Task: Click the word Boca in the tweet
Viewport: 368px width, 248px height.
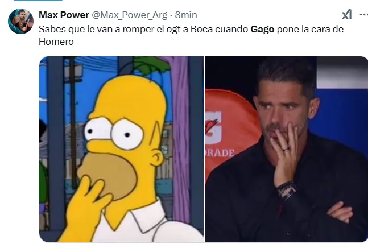Action: pyautogui.click(x=201, y=30)
